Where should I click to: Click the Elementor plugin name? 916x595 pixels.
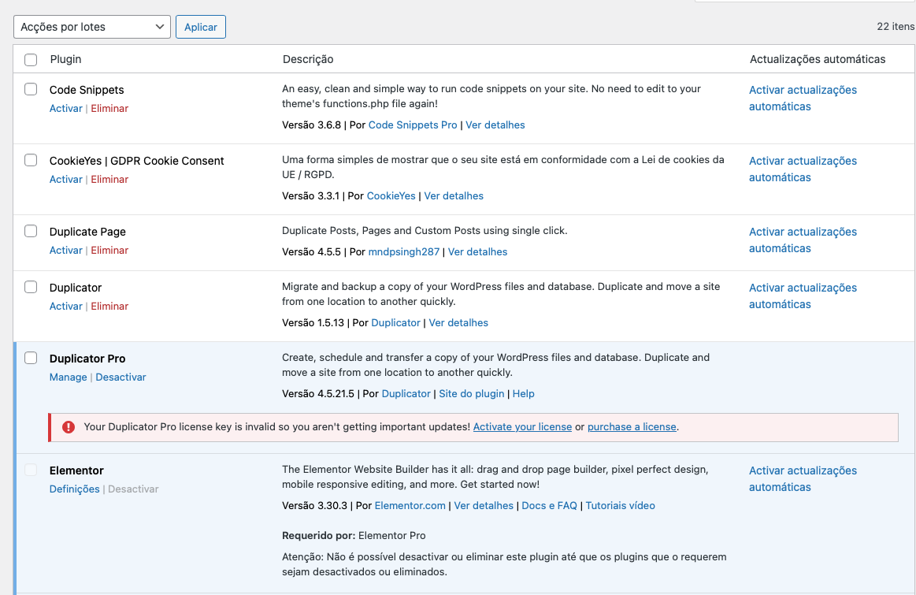pos(76,470)
